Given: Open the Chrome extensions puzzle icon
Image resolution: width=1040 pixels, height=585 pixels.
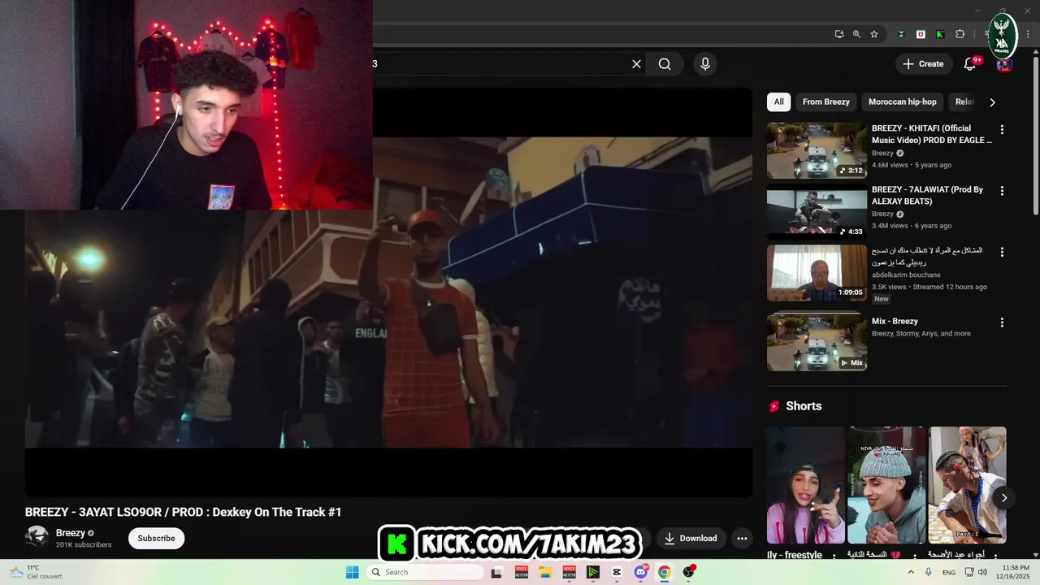Looking at the screenshot, I should point(960,34).
